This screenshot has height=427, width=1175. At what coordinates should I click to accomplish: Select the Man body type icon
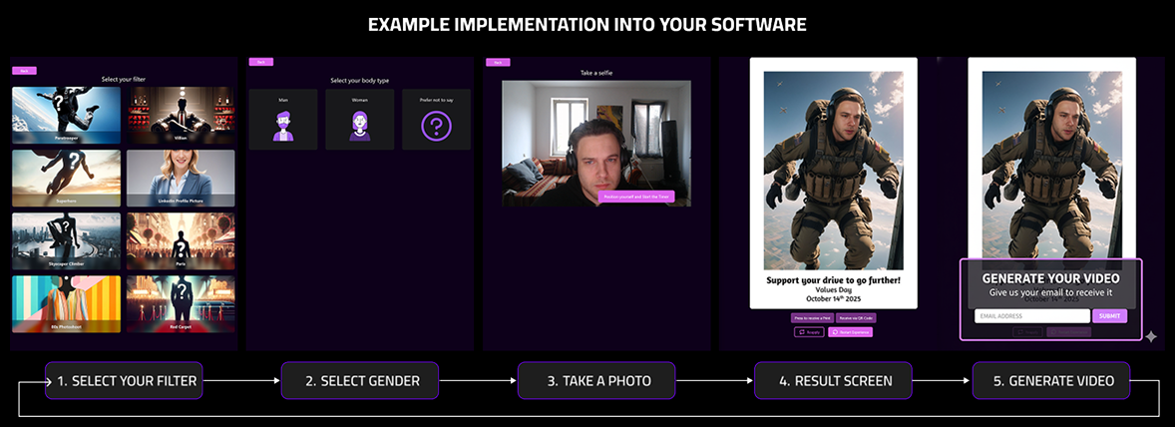pyautogui.click(x=282, y=126)
